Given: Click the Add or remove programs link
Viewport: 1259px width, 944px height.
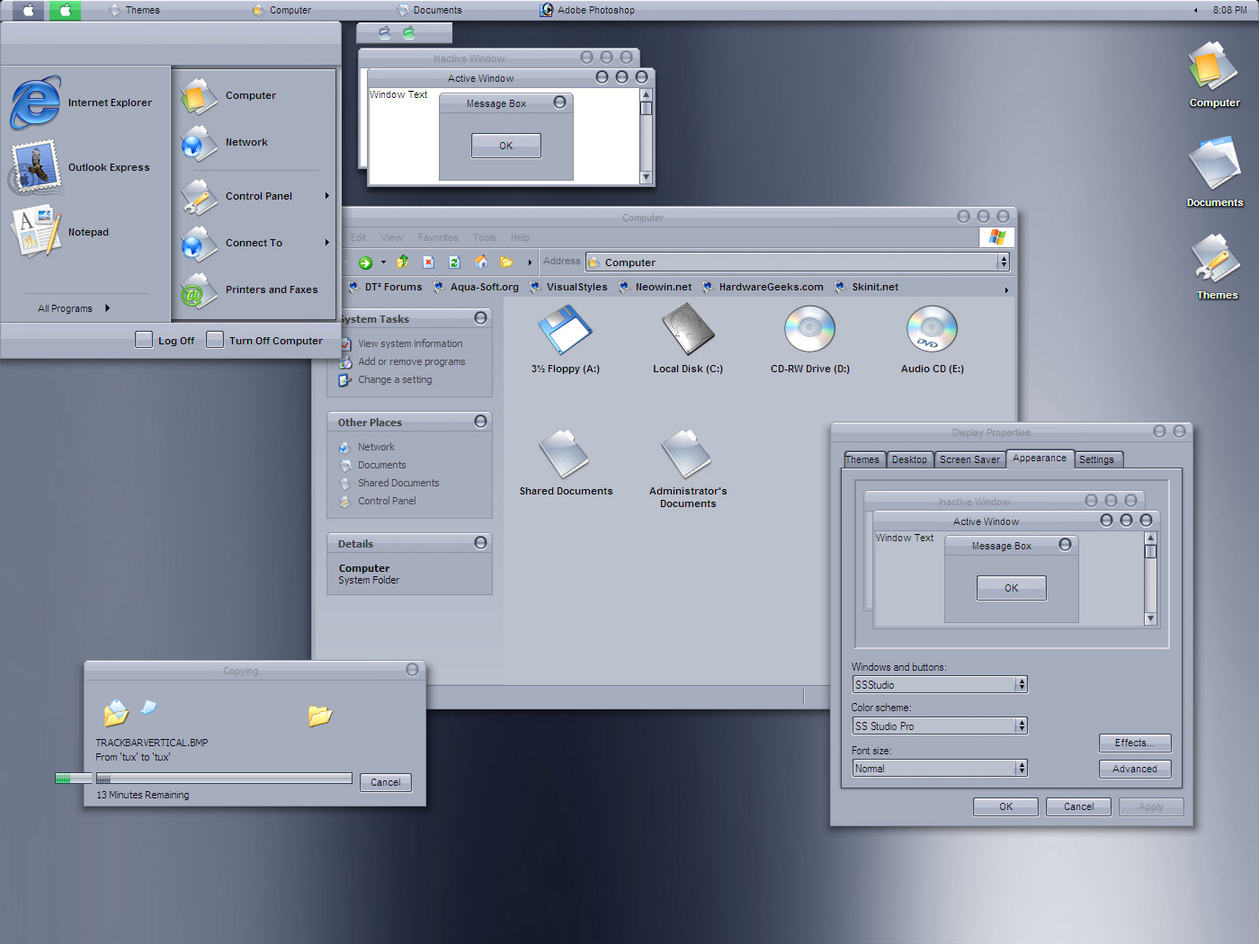Looking at the screenshot, I should tap(411, 361).
